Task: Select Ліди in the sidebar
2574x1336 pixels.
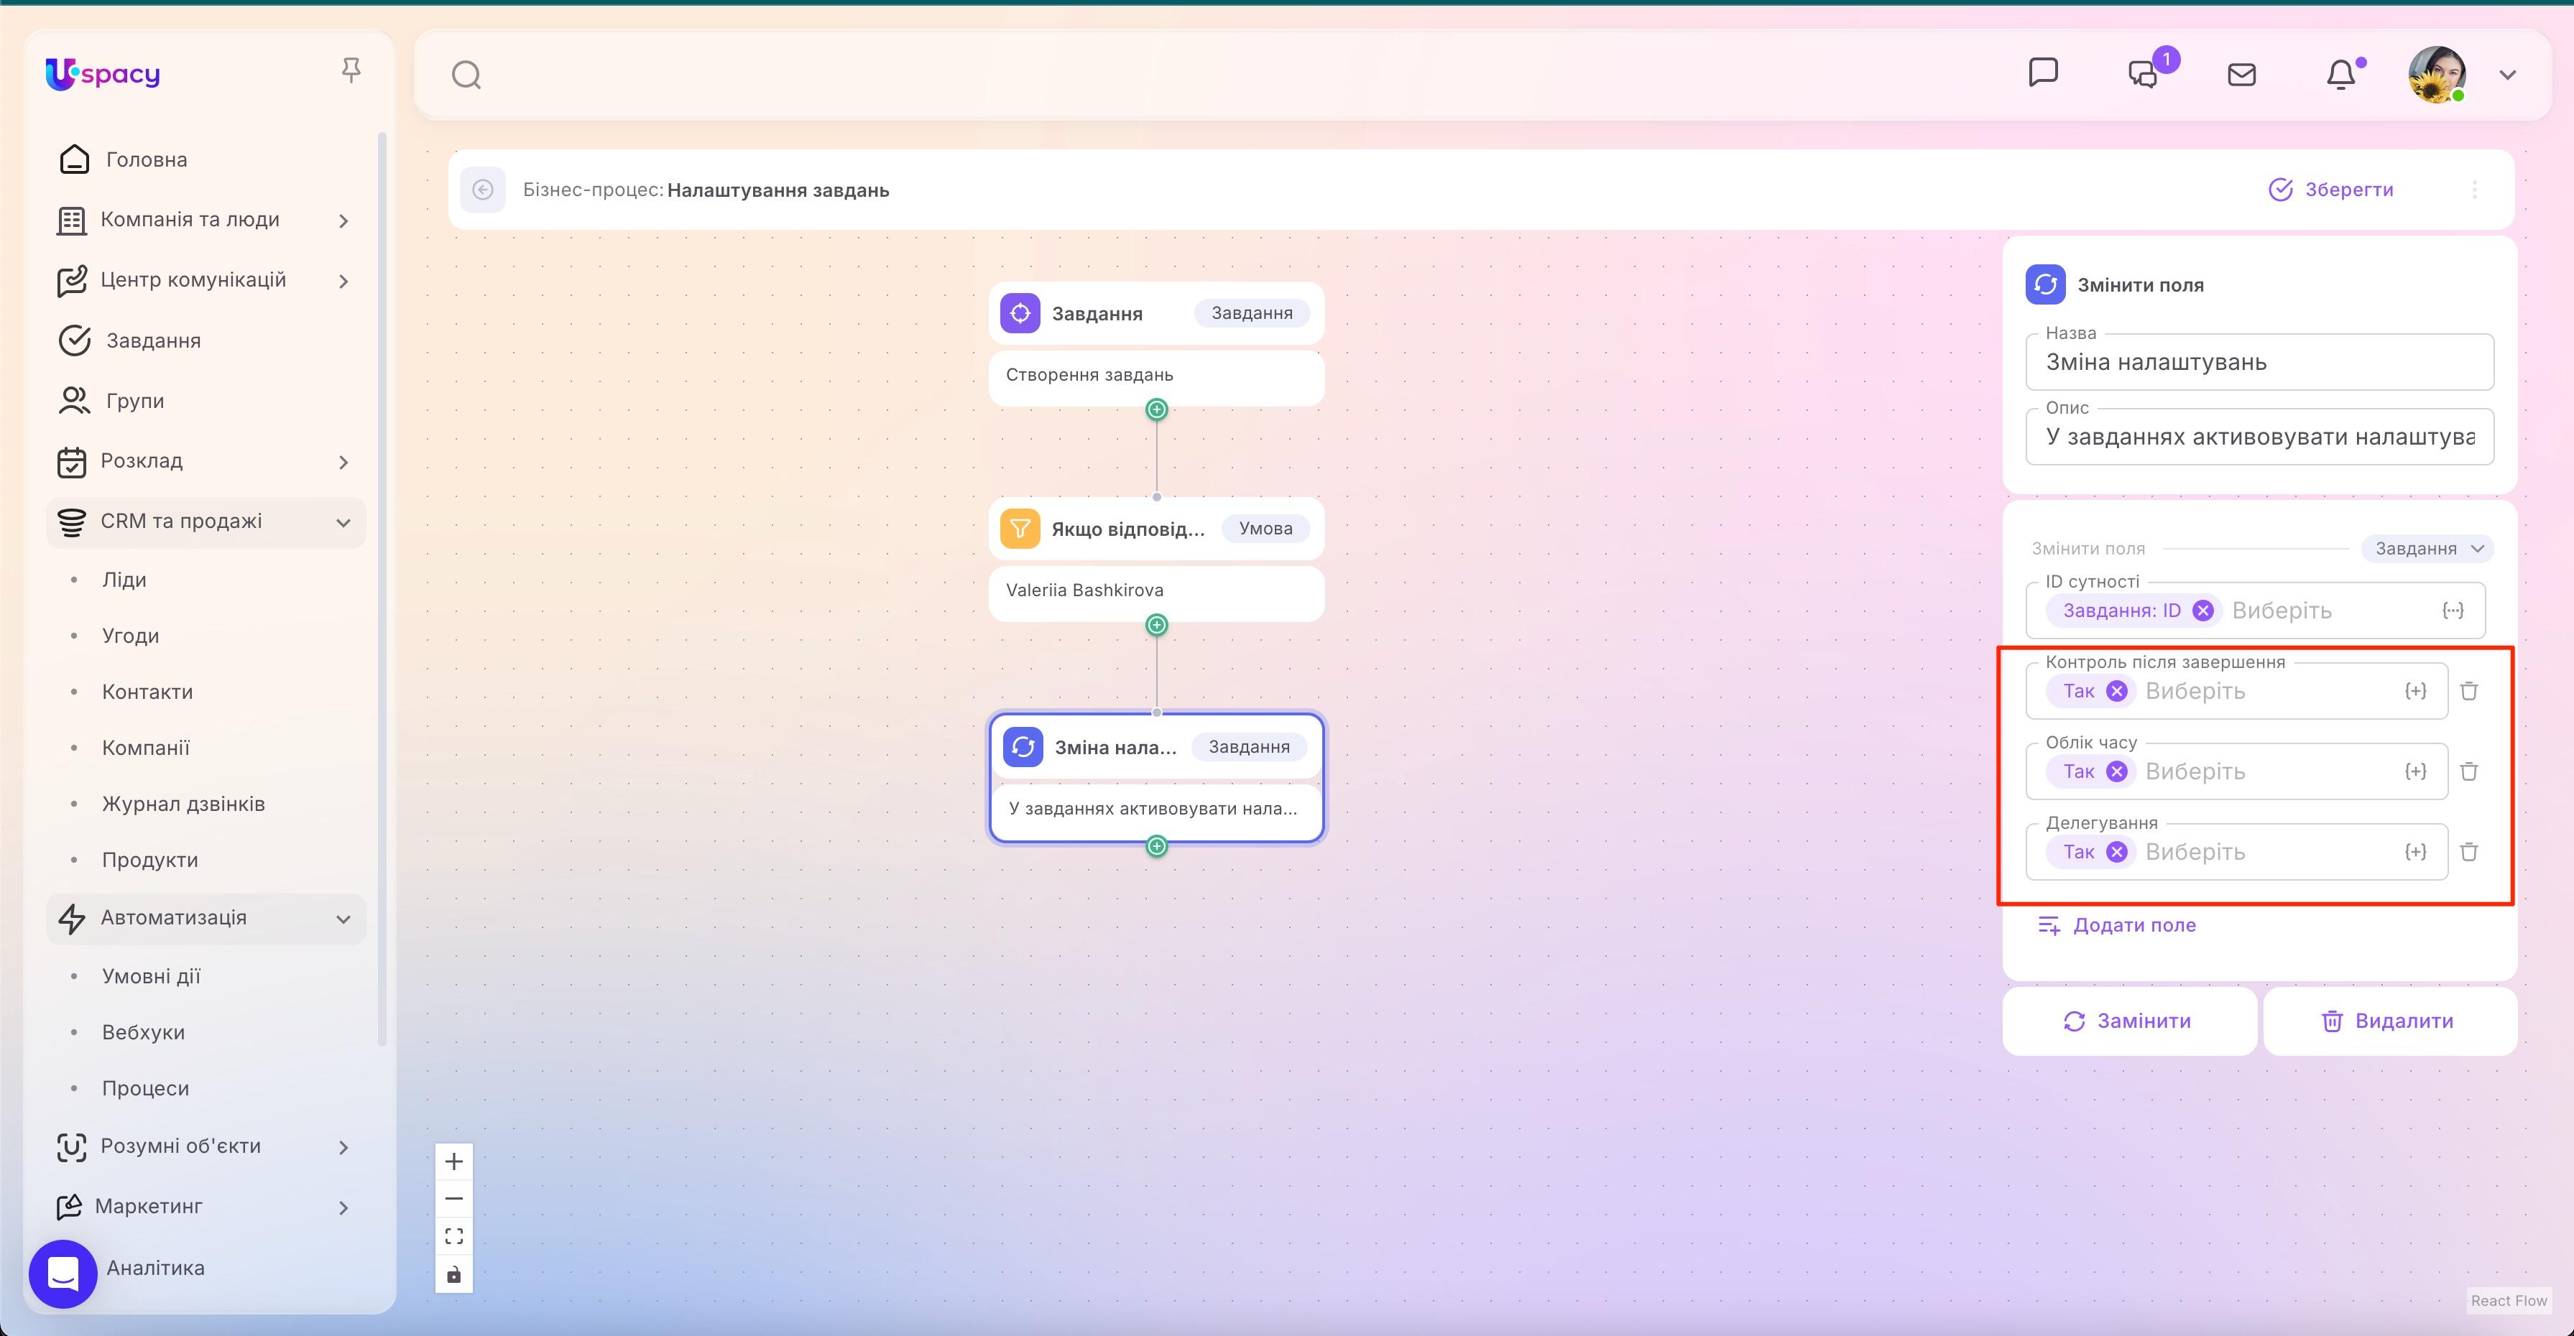Action: 125,579
